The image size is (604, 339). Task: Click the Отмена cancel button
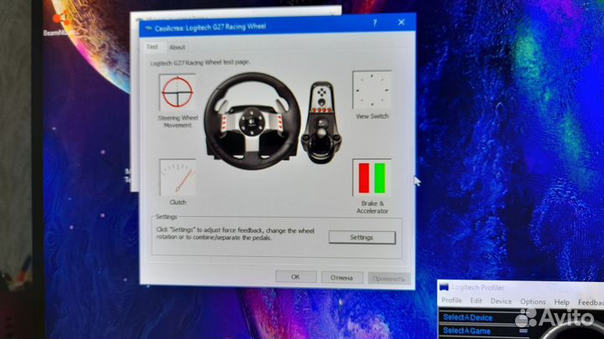click(x=341, y=278)
